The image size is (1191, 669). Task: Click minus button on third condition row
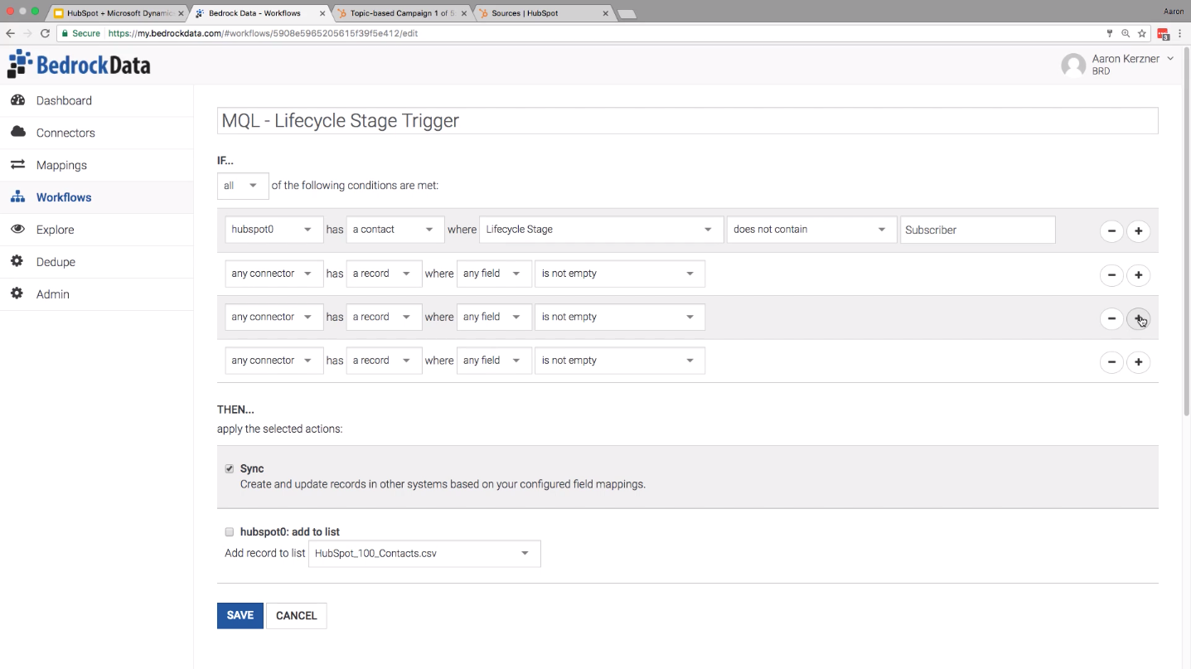pos(1111,318)
